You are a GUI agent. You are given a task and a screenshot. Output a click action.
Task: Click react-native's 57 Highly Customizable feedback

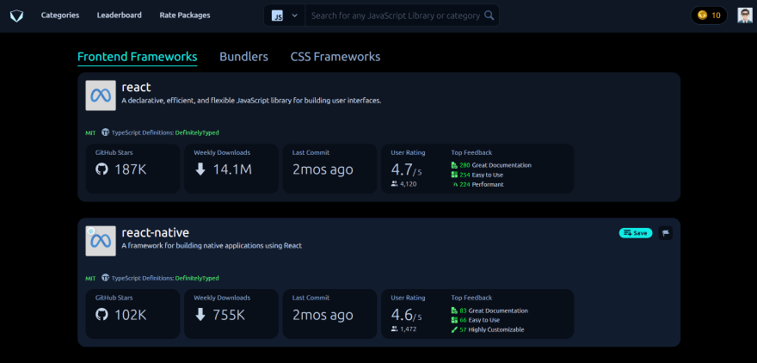coord(492,329)
